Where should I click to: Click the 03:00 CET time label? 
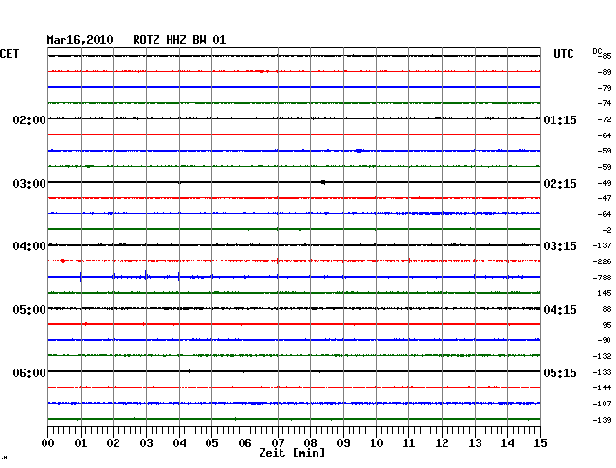point(29,184)
